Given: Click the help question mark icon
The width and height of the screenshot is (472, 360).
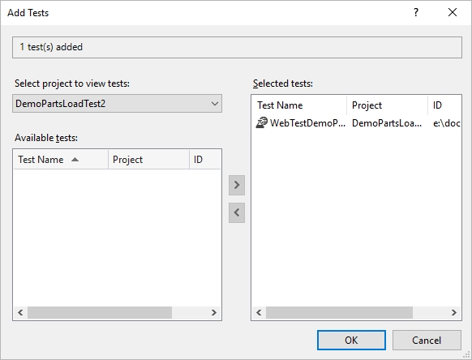Looking at the screenshot, I should 416,13.
